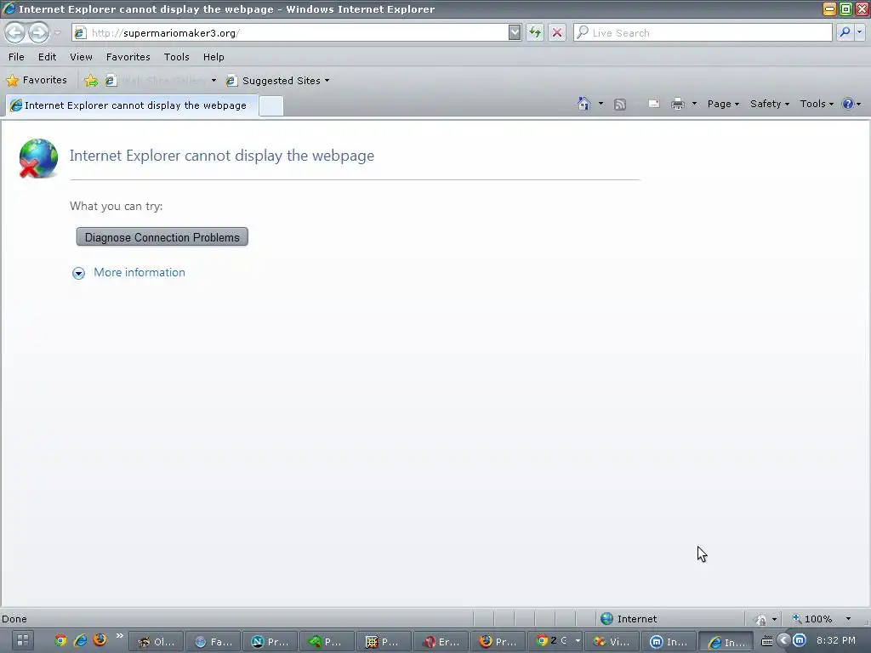The width and height of the screenshot is (871, 653).
Task: Click the green Refresh page icon
Action: point(535,33)
